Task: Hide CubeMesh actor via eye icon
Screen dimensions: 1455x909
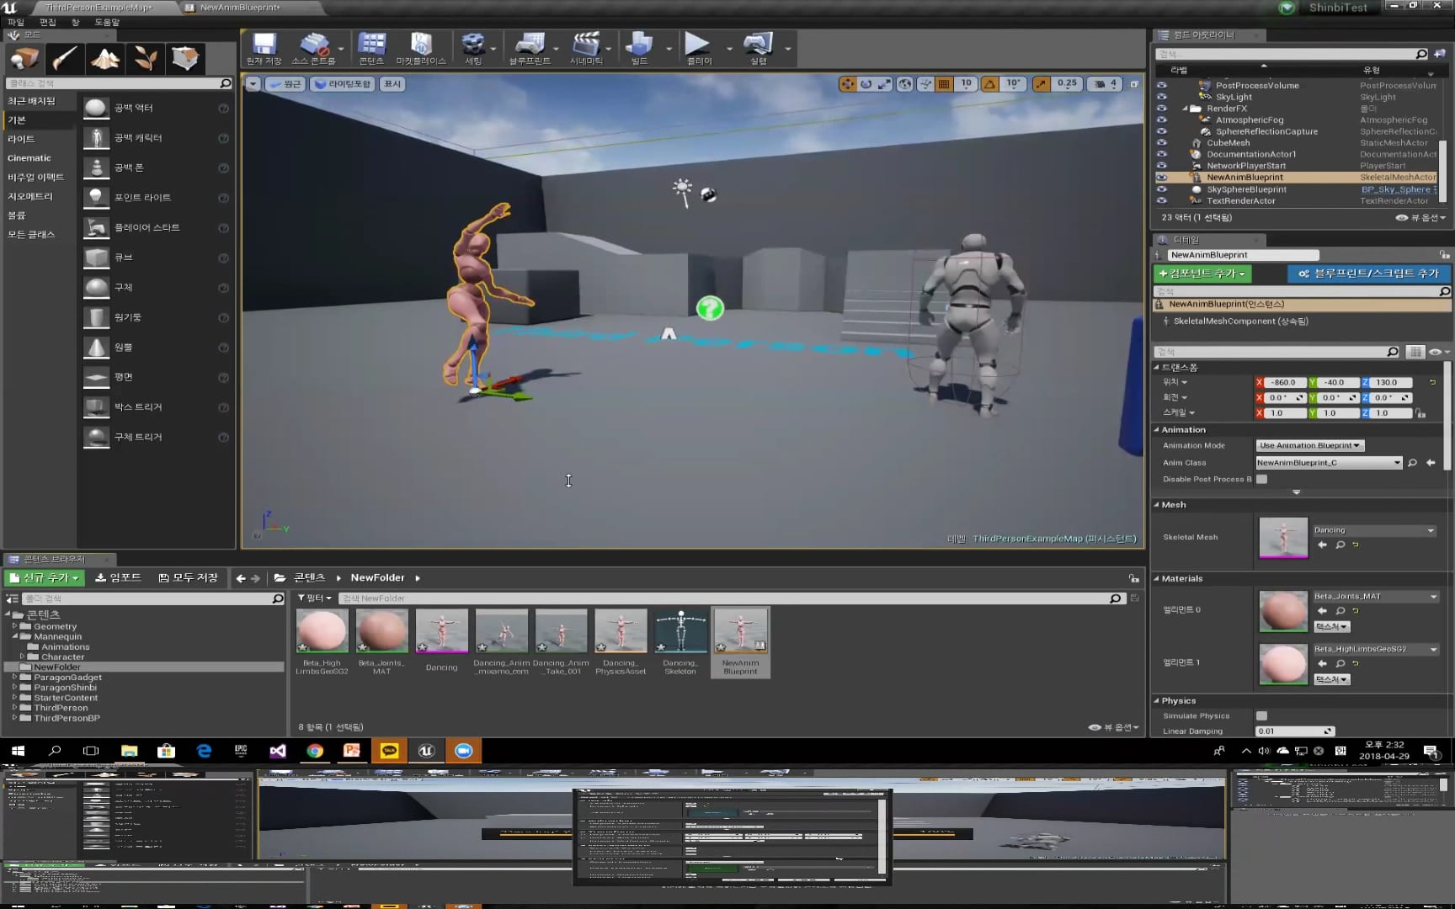Action: pyautogui.click(x=1162, y=143)
